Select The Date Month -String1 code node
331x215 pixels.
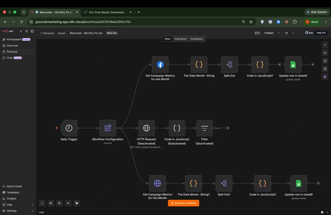[x=193, y=183]
